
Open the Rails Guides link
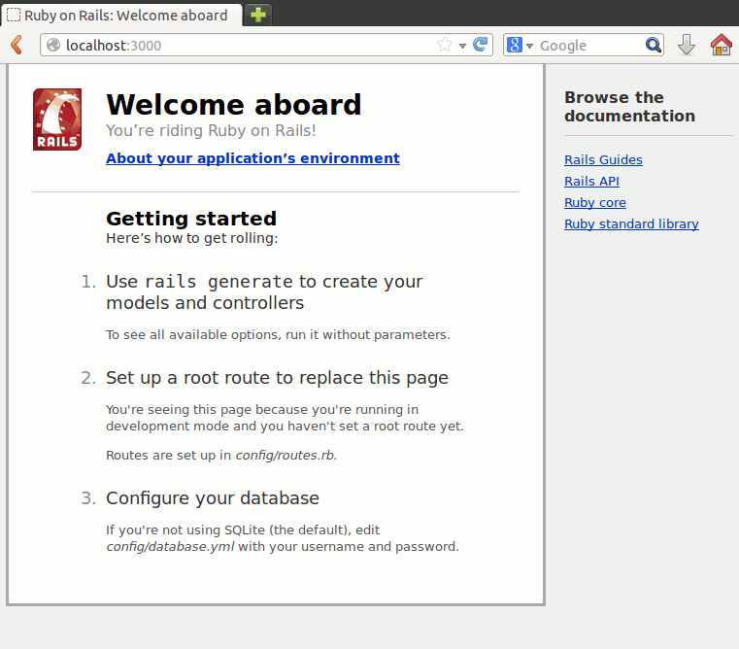click(603, 160)
